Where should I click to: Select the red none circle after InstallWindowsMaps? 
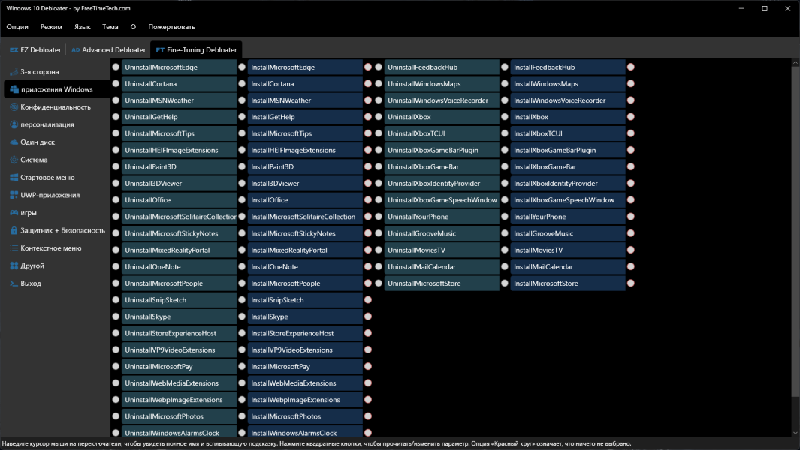[x=631, y=83]
